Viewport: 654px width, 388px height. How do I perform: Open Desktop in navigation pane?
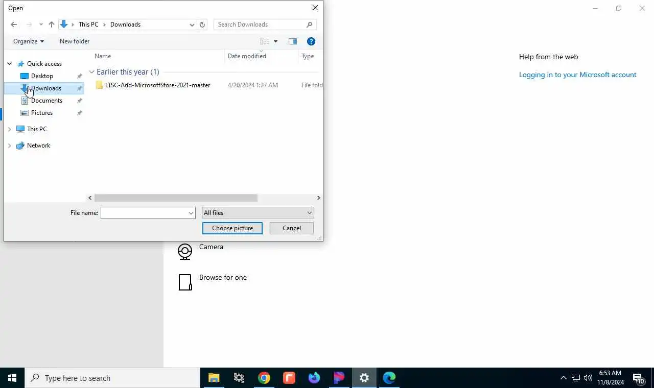click(x=42, y=76)
